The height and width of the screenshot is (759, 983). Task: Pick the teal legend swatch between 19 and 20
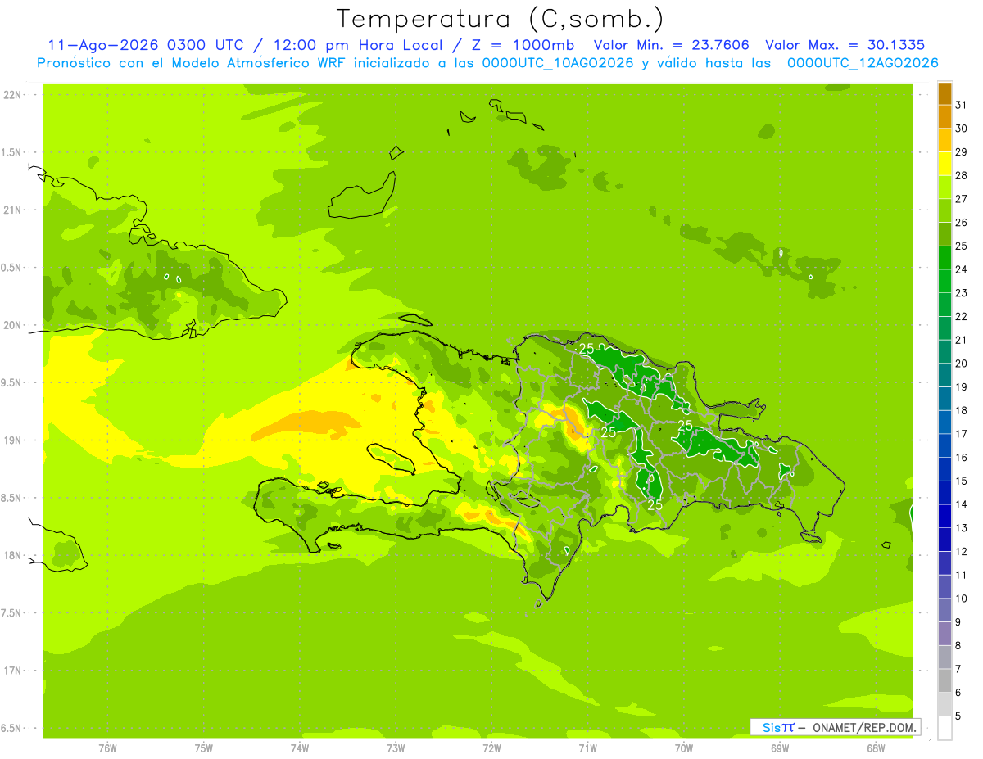tap(944, 376)
